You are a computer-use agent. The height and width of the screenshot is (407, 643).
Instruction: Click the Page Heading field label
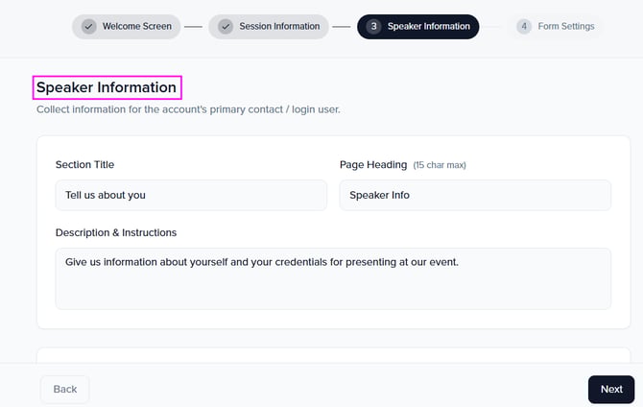point(373,165)
